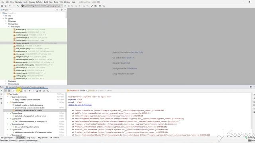The width and height of the screenshot is (255, 143).
Task: Toggle Show Ignored tests filter
Action: coord(9,91)
